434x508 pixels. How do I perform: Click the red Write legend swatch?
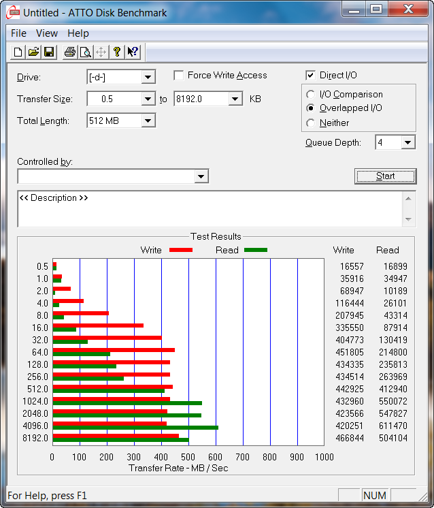[181, 250]
